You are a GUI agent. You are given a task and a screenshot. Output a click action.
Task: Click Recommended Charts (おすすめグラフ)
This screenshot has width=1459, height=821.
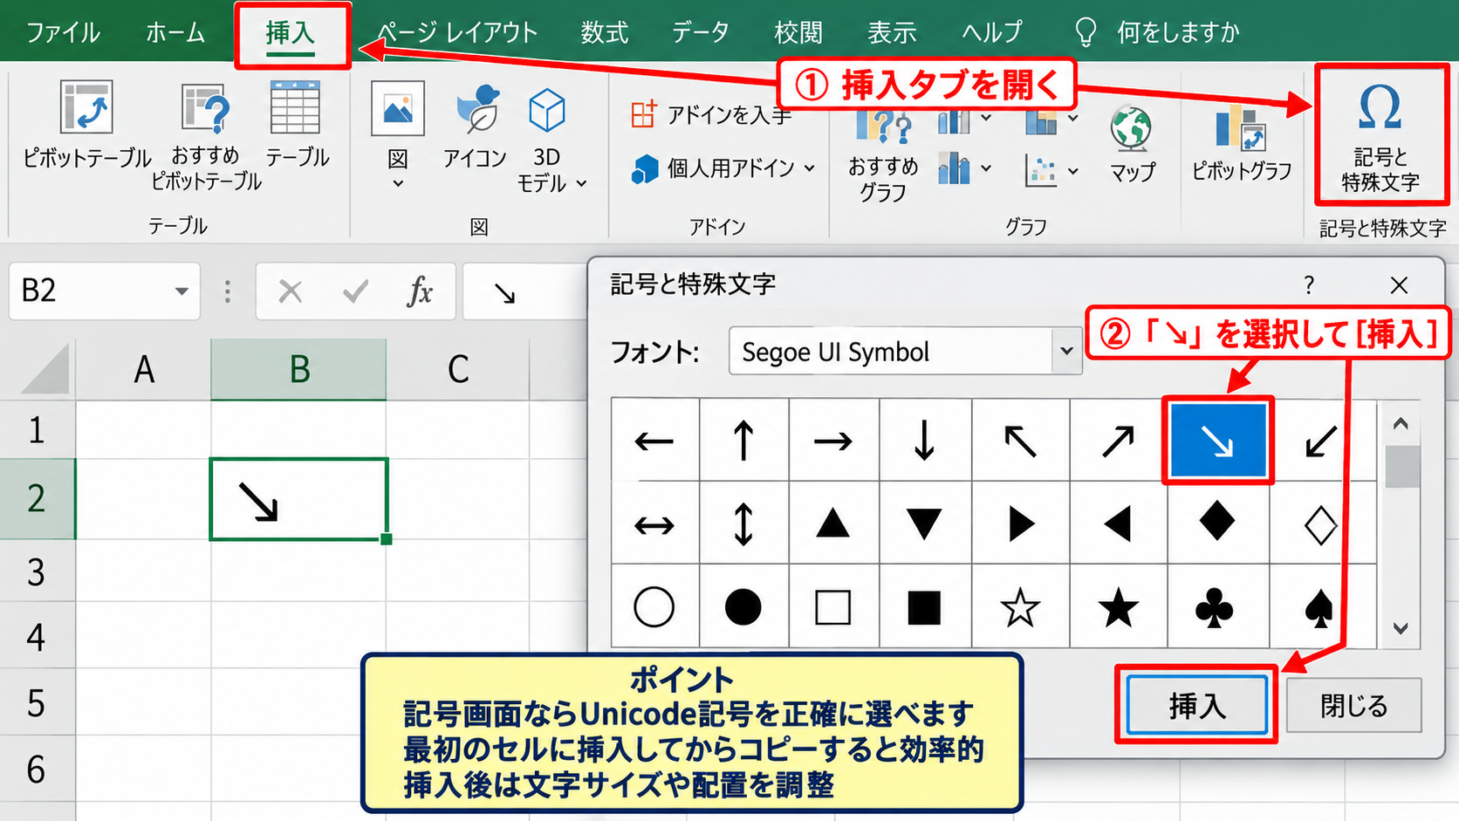pos(883,155)
